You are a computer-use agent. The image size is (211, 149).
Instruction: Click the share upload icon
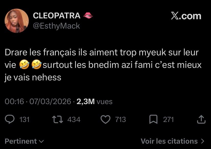point(201,119)
